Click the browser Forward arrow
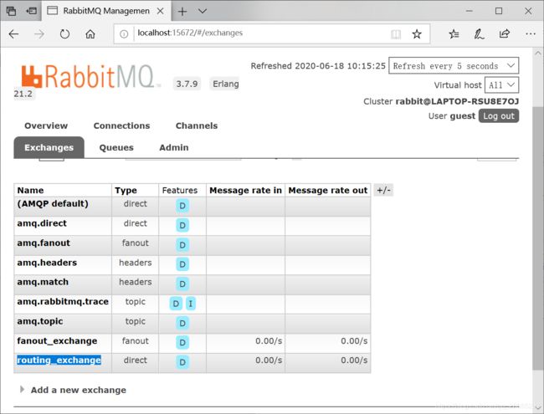 point(39,34)
